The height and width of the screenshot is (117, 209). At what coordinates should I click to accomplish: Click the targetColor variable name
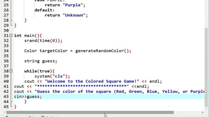point(54,51)
